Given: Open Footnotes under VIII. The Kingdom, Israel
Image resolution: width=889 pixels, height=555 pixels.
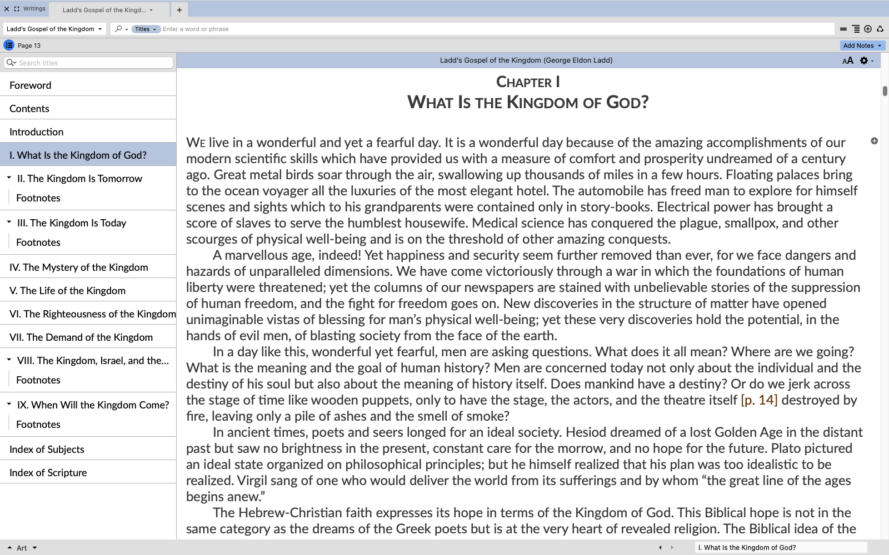Looking at the screenshot, I should pos(38,380).
